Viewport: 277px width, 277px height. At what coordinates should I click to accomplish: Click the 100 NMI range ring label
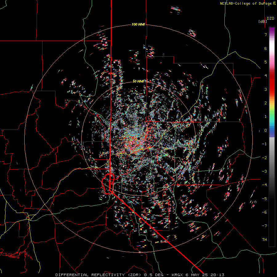pyautogui.click(x=138, y=24)
